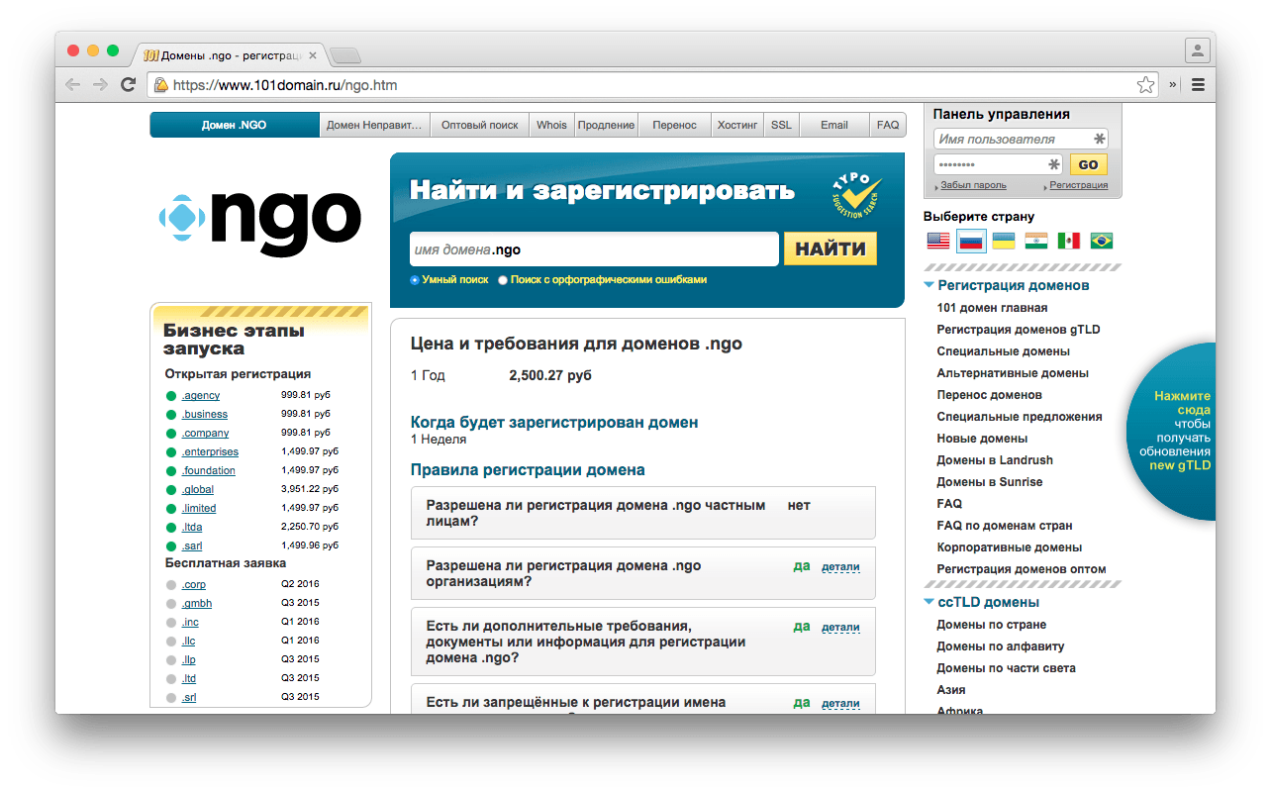The image size is (1271, 793).
Task: Select the India flag
Action: click(x=1036, y=241)
